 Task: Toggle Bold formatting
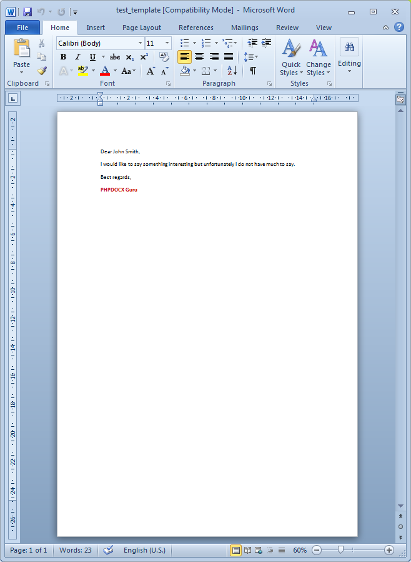pos(63,57)
